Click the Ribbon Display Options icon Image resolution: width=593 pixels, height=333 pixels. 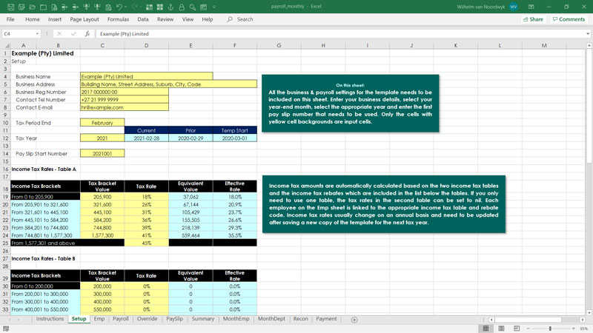[x=531, y=7]
